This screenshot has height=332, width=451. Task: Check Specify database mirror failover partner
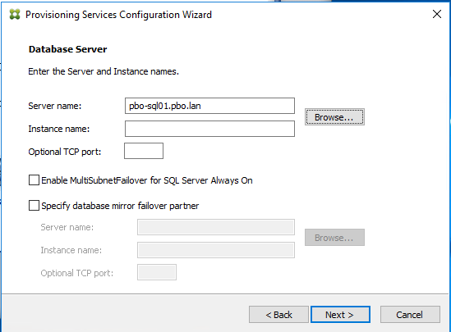(x=34, y=206)
